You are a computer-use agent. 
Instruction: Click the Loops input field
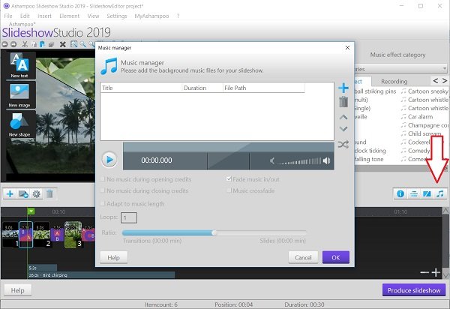[x=129, y=217]
